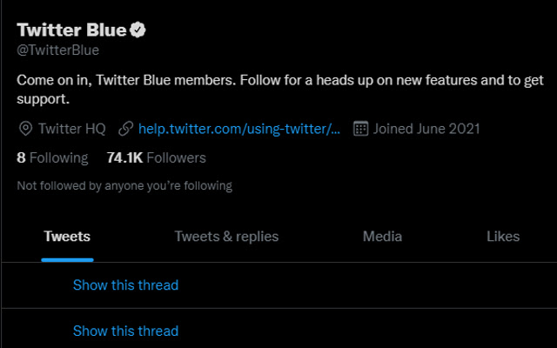The width and height of the screenshot is (557, 348).
Task: Open the help.twitter.com profile link
Action: (239, 129)
